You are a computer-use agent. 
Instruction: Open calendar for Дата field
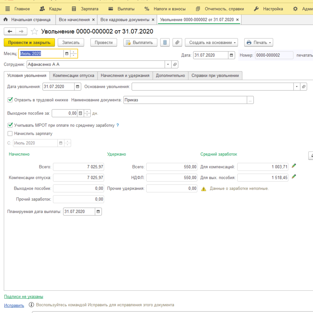pyautogui.click(x=231, y=55)
